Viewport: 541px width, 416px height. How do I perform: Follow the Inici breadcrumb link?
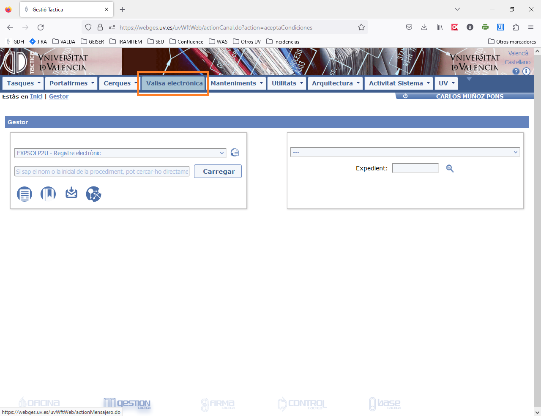click(36, 96)
